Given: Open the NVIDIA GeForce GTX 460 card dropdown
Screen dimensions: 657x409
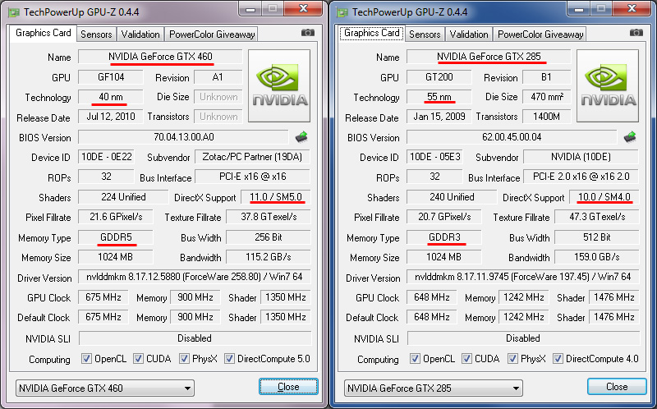Looking at the screenshot, I should [105, 388].
